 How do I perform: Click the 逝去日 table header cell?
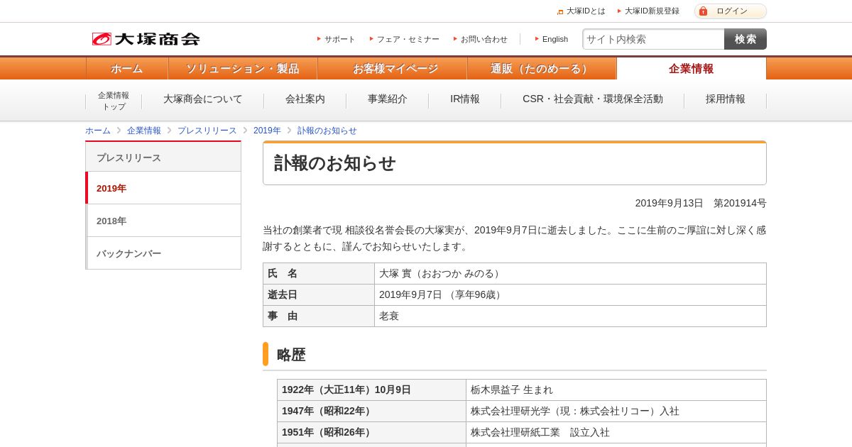[319, 295]
